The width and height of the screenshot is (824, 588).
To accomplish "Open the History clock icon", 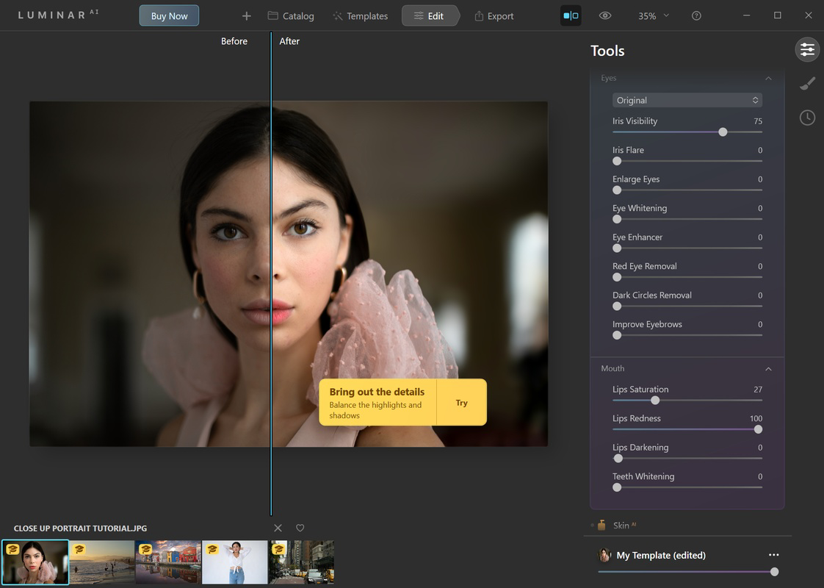I will [x=807, y=117].
